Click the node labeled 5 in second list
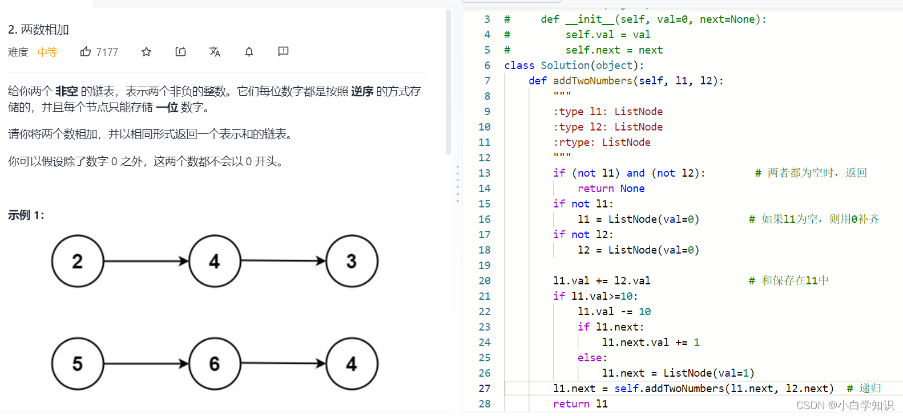The height and width of the screenshot is (416, 903). 78,364
